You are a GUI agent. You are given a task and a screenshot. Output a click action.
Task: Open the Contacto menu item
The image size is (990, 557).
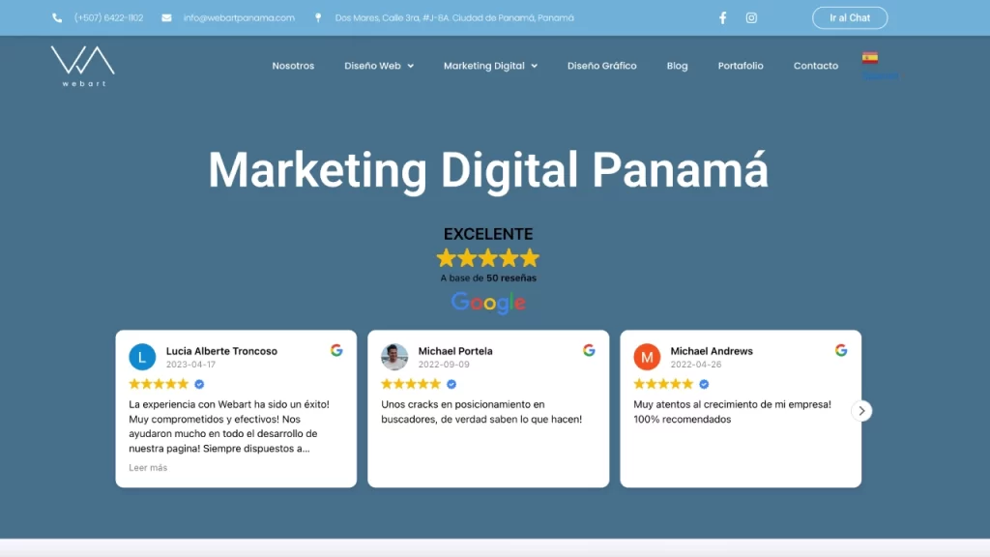pyautogui.click(x=816, y=66)
